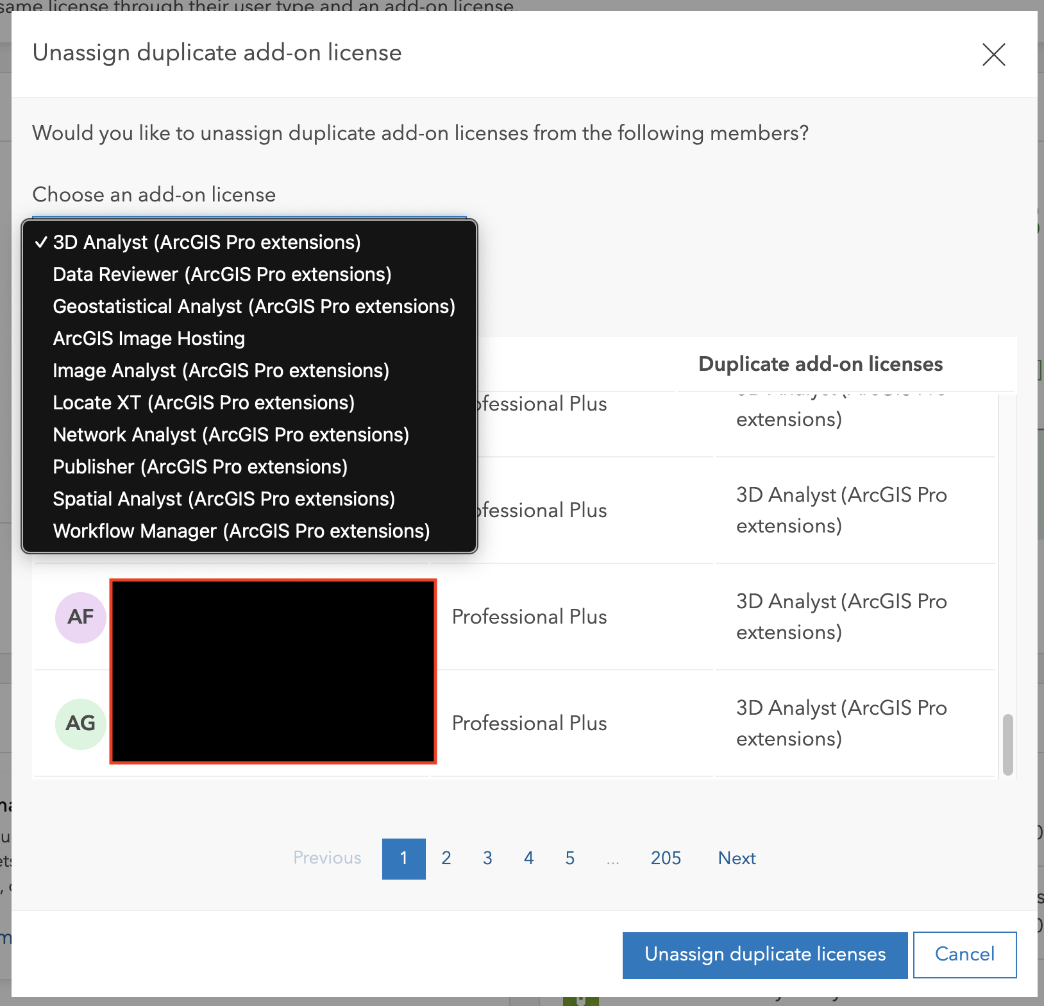Viewport: 1044px width, 1006px height.
Task: Click the Unassign duplicate licenses button
Action: point(765,955)
